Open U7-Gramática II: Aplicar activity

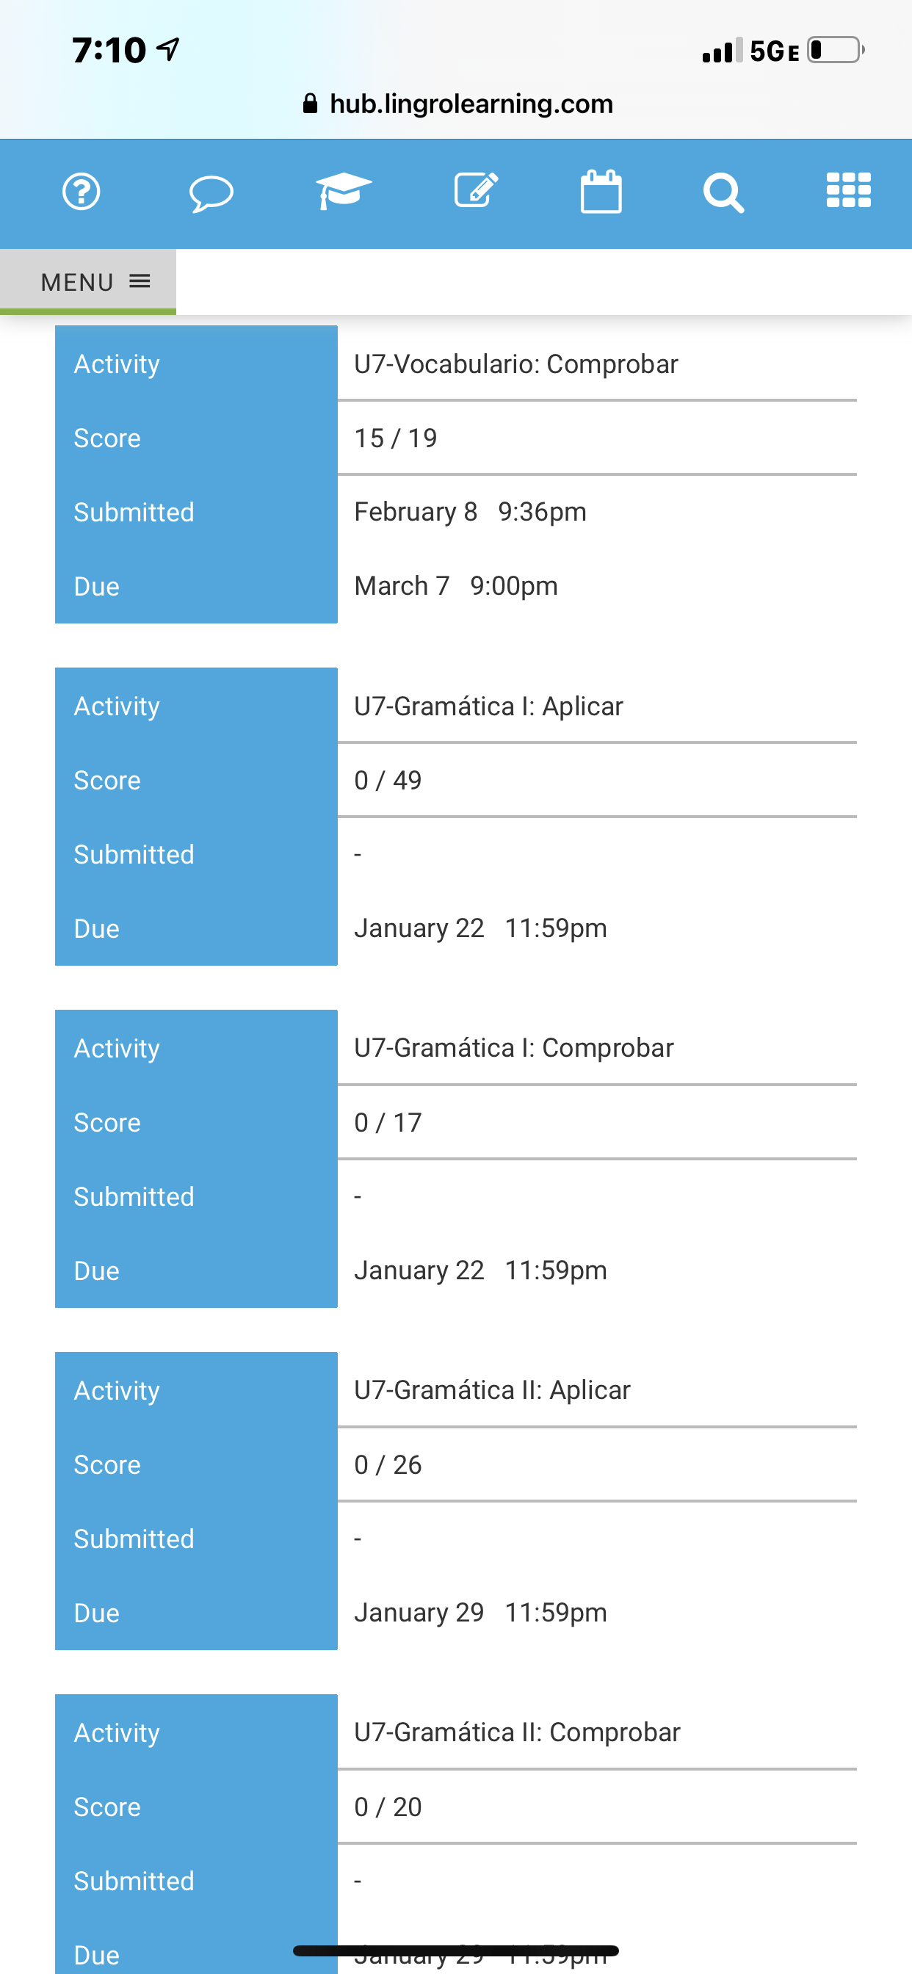pos(492,1390)
